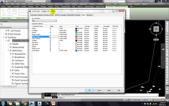This screenshot has width=169, height=106.
Task: Click the search keyword input field
Action: click(x=114, y=1)
